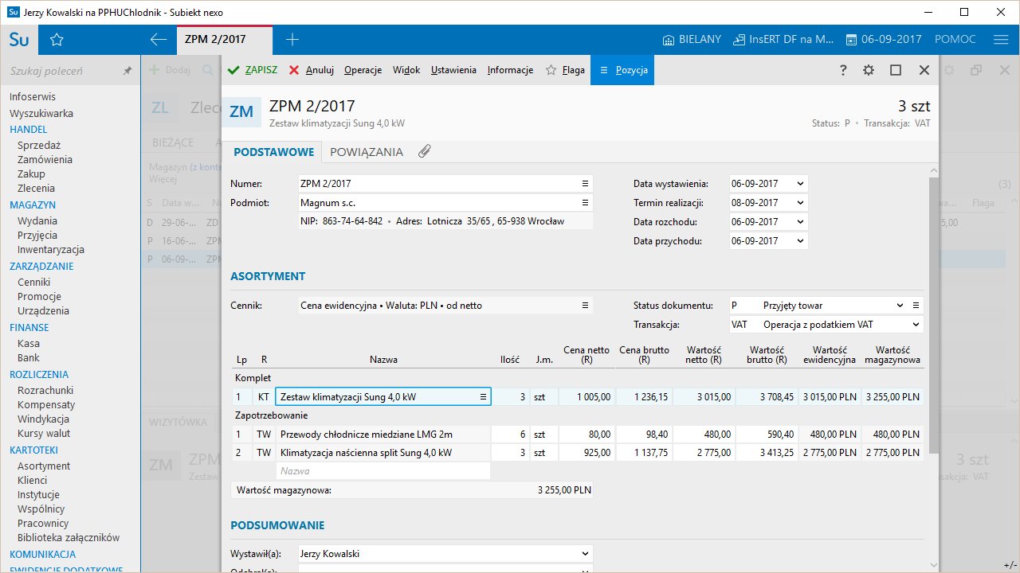Open dialog settings gear icon
The width and height of the screenshot is (1020, 573).
(x=869, y=70)
